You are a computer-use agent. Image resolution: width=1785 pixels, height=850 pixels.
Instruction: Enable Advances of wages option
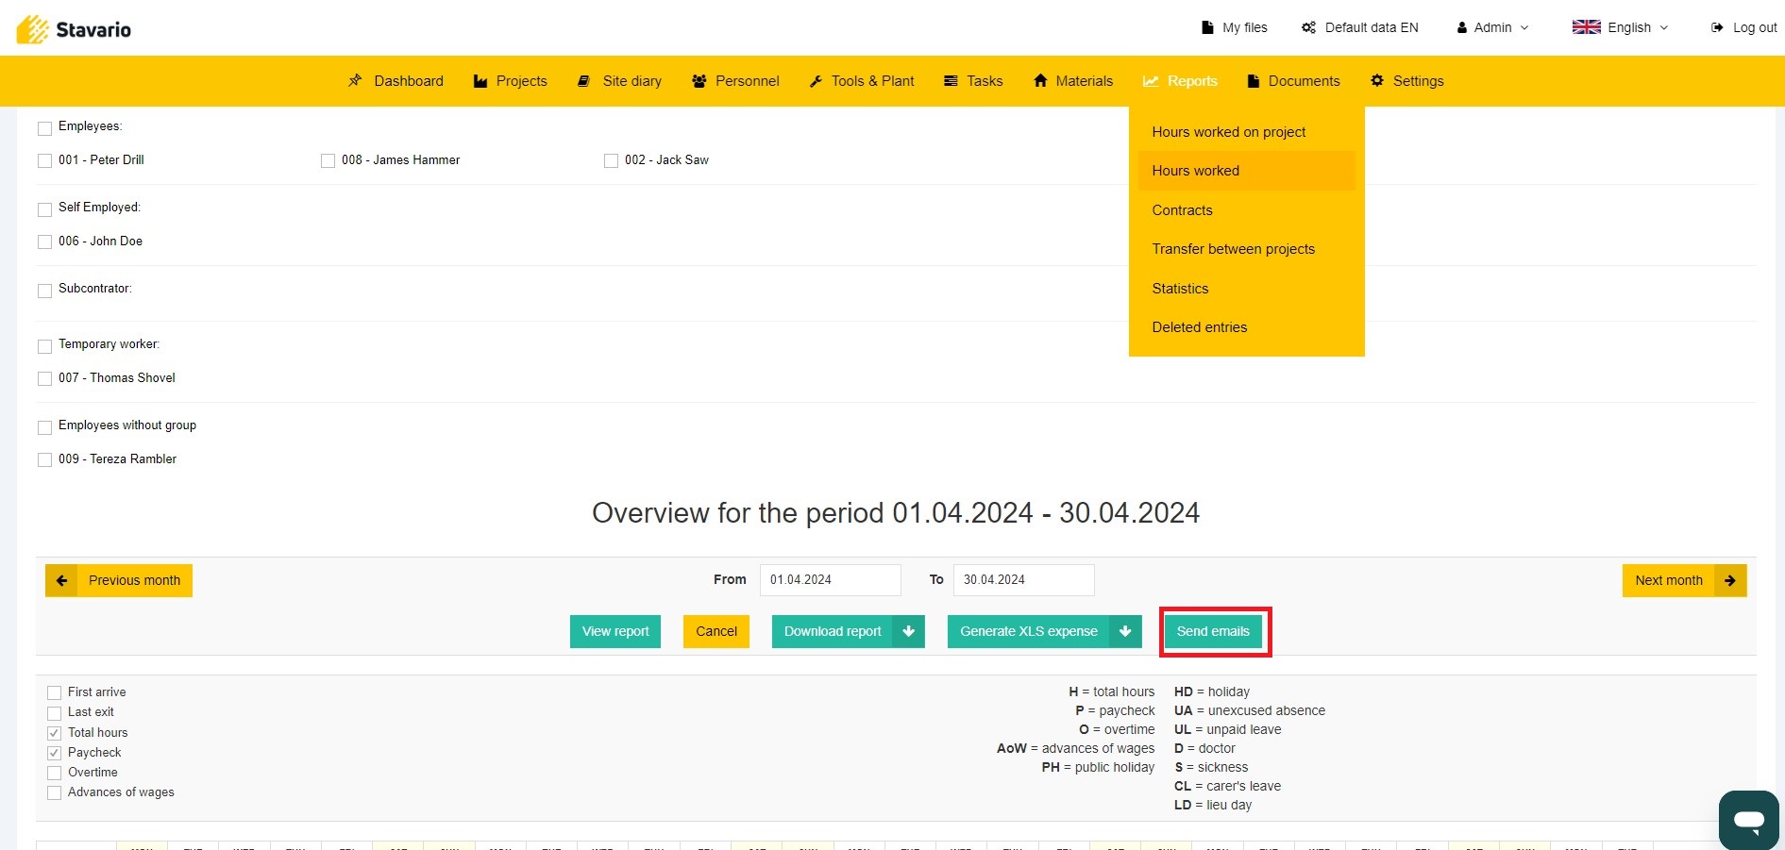(x=54, y=792)
